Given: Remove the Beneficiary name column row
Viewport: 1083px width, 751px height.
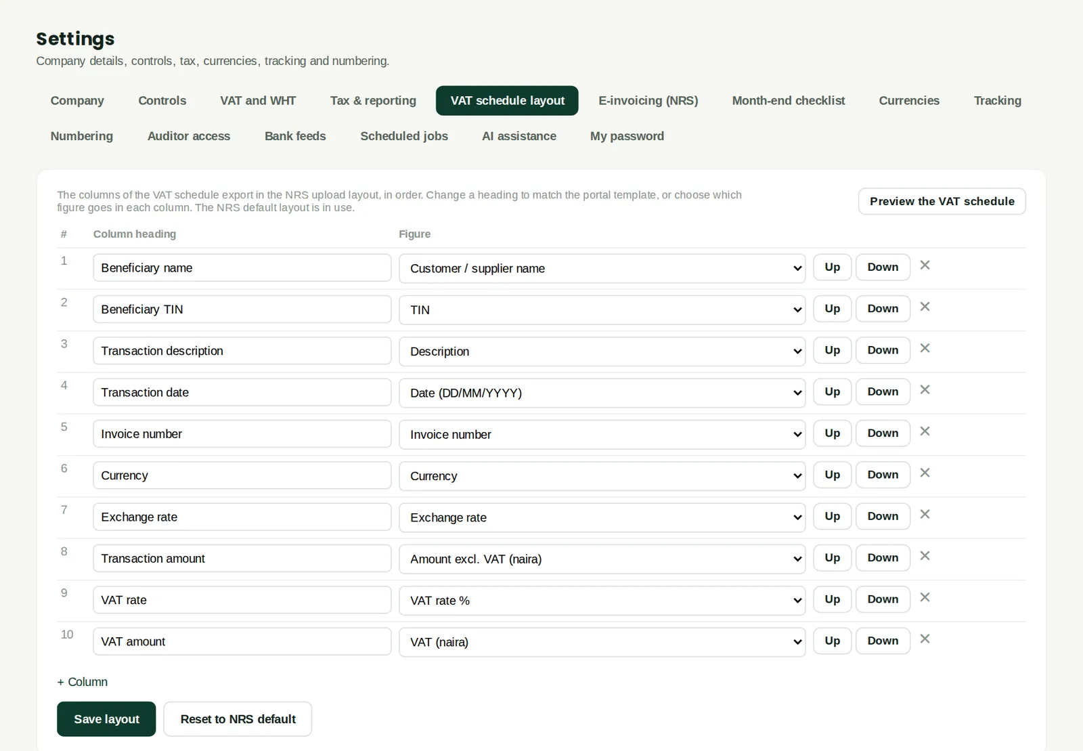Looking at the screenshot, I should pos(925,265).
